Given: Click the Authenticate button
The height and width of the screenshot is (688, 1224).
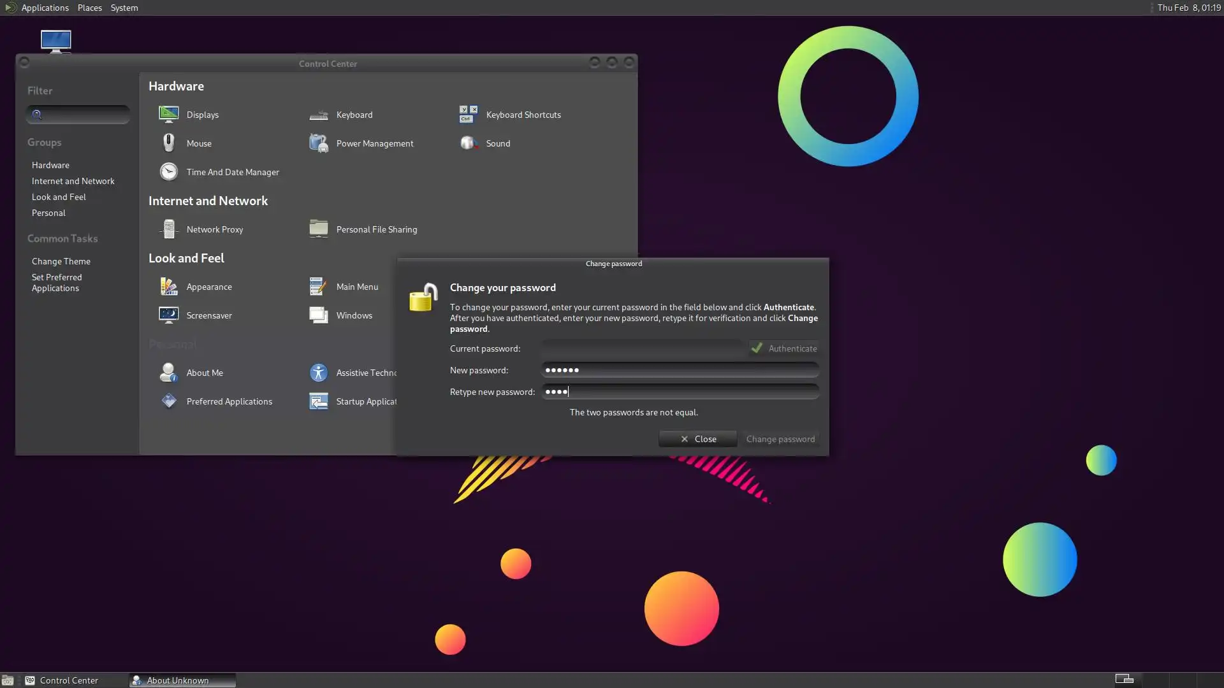Looking at the screenshot, I should (x=784, y=348).
